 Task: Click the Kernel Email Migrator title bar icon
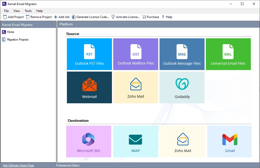(x=4, y=4)
